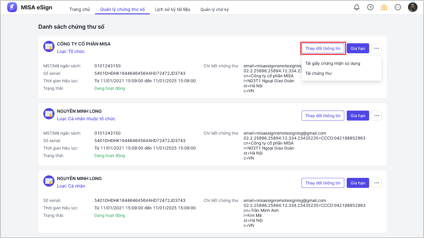Switch to Lịch sử ký tài liệu tab

tap(173, 9)
